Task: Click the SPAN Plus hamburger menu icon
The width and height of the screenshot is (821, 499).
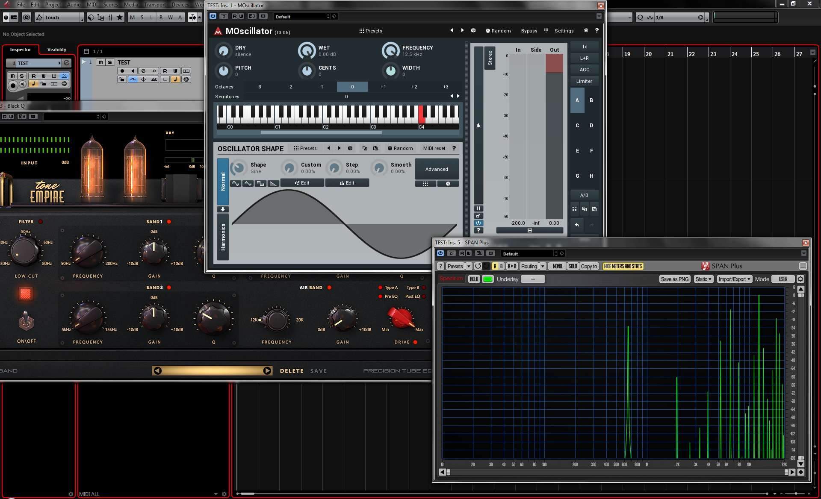Action: coord(803,266)
